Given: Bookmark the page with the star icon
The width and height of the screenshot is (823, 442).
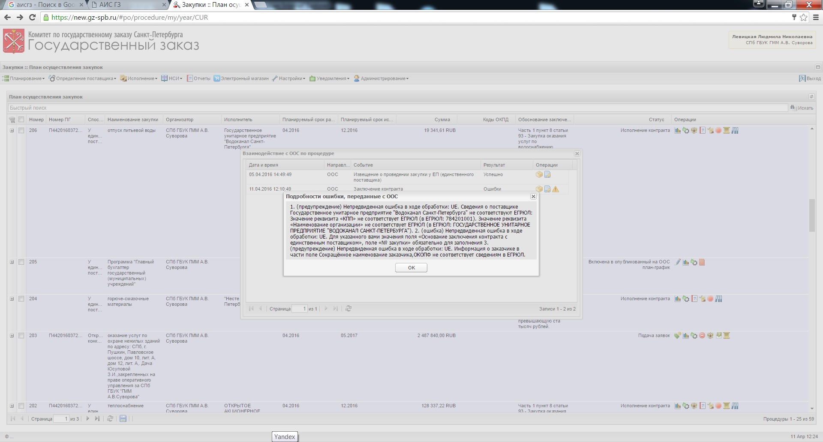Looking at the screenshot, I should [x=803, y=18].
